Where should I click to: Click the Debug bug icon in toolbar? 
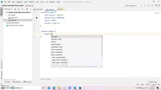(x=145, y=5)
